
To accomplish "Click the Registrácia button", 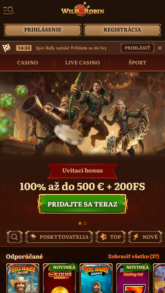I will tap(122, 30).
